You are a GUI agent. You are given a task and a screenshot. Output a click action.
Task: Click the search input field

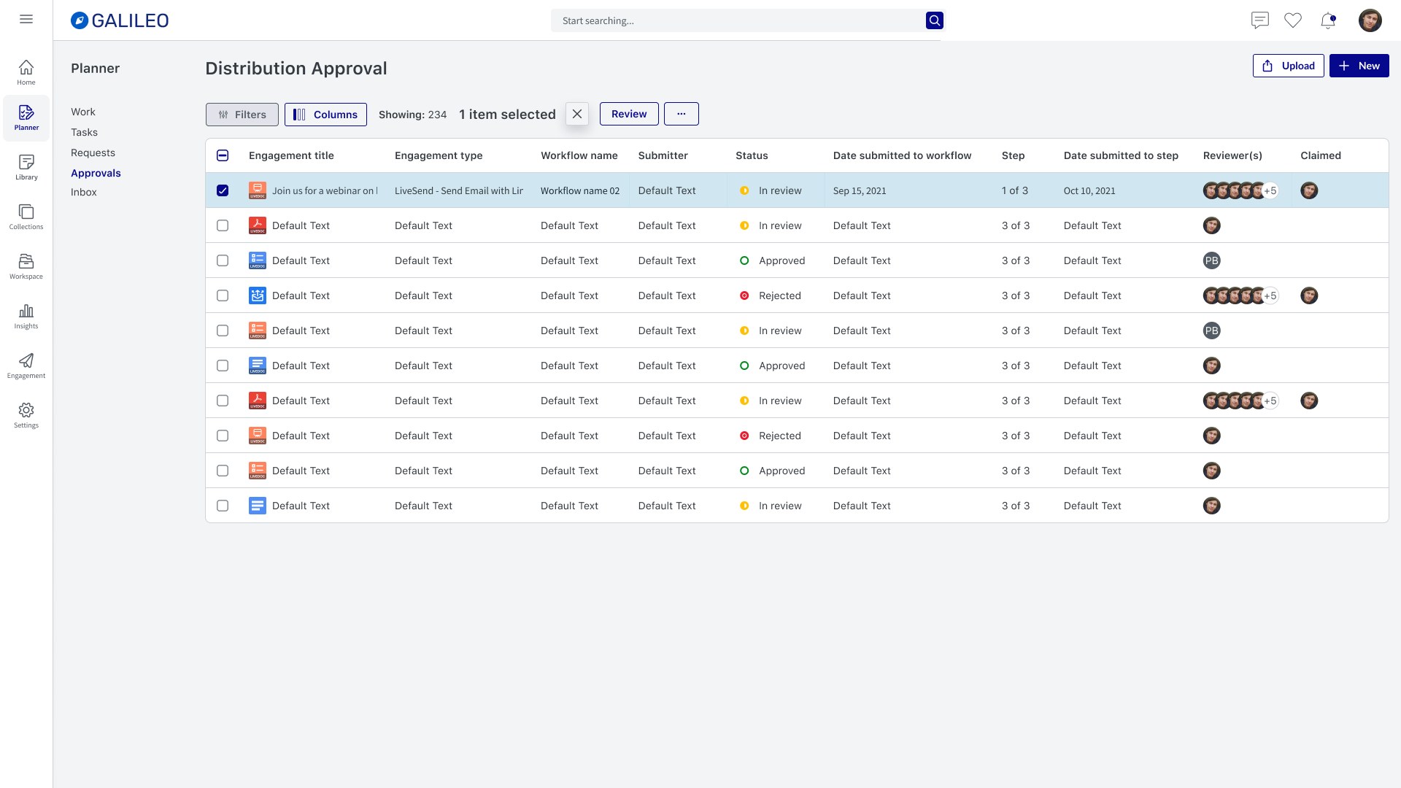pos(737,20)
